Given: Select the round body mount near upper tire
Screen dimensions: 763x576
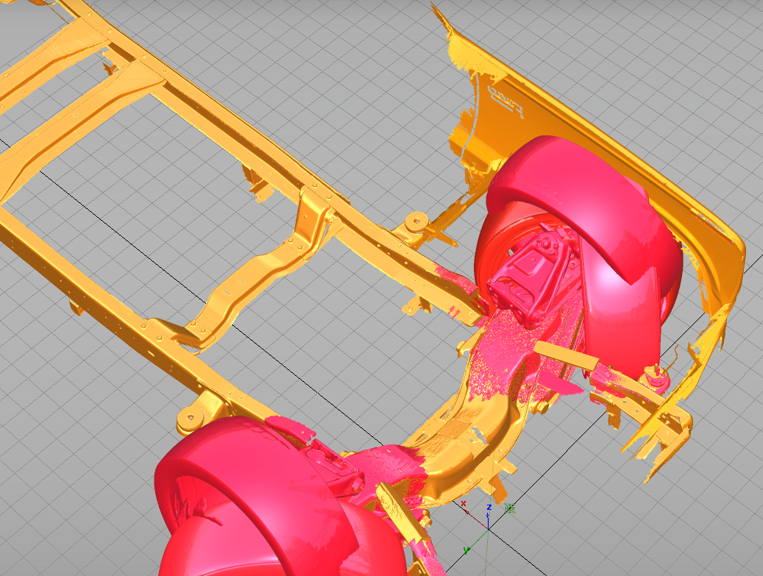Looking at the screenshot, I should [x=414, y=223].
